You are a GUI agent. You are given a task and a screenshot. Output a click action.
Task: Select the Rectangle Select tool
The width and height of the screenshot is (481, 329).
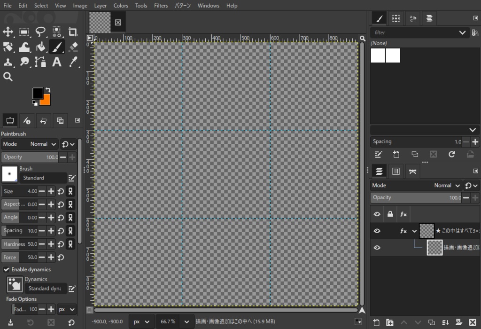24,31
